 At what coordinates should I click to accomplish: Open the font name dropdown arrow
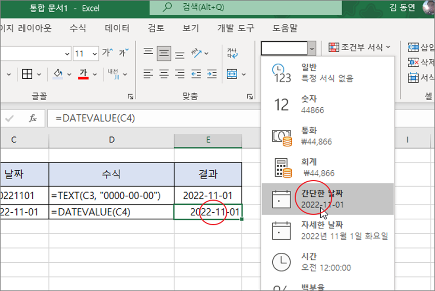pos(68,54)
